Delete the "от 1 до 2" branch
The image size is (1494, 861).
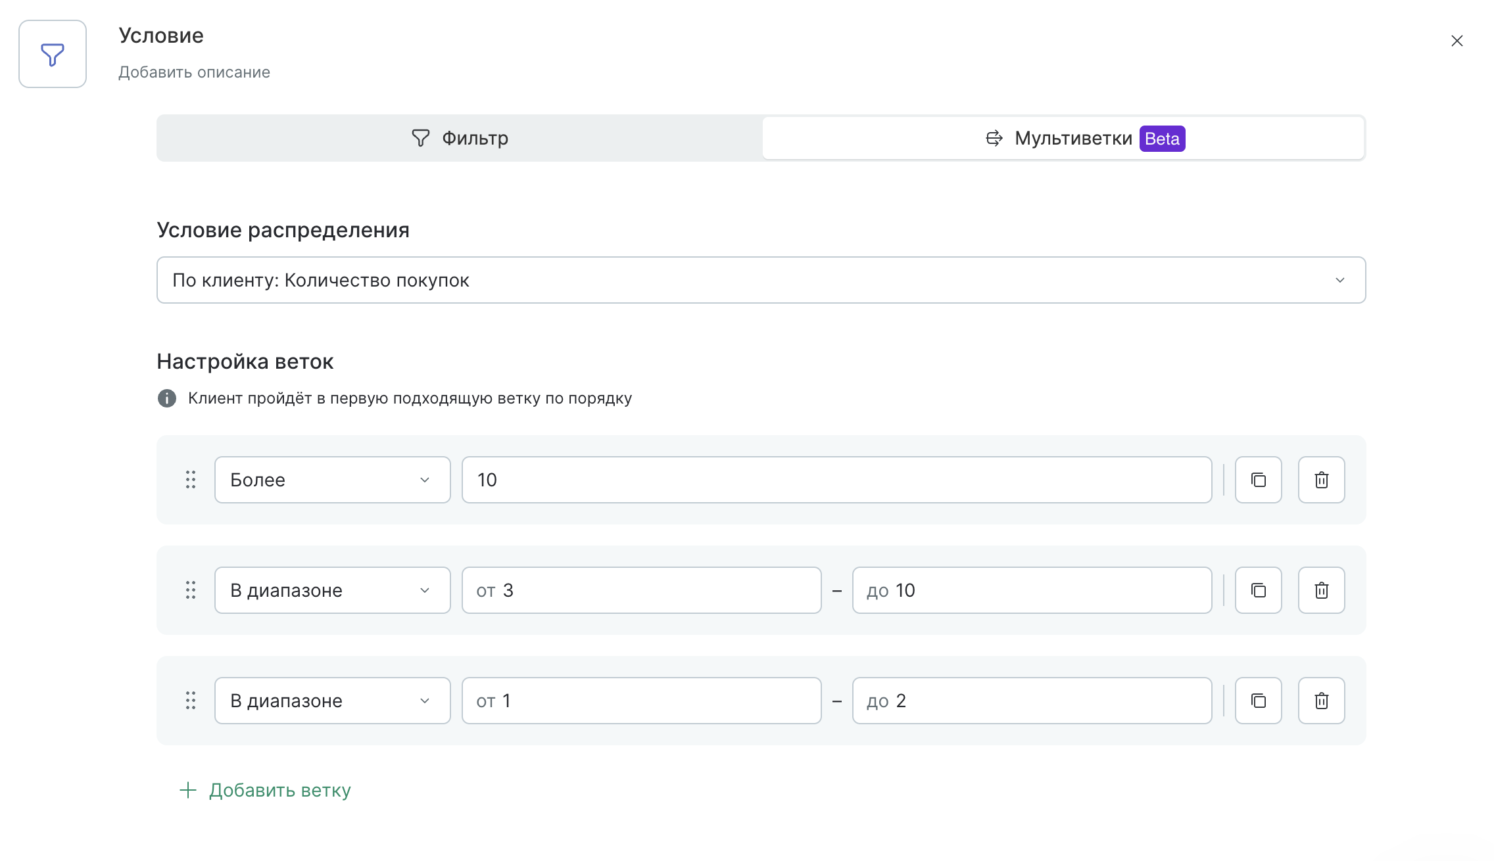click(x=1321, y=701)
